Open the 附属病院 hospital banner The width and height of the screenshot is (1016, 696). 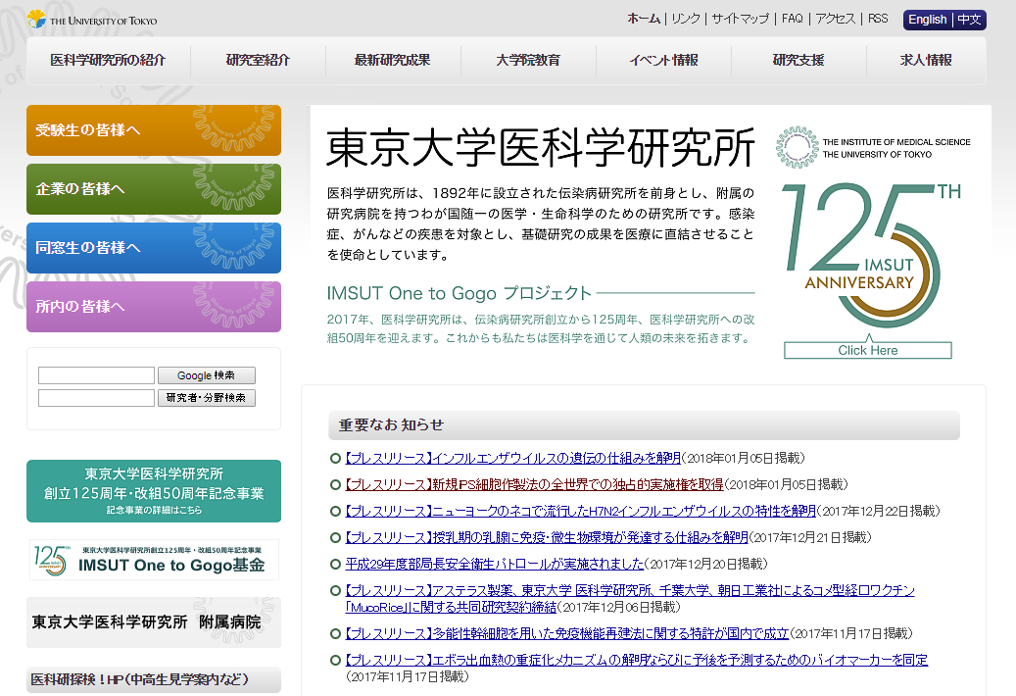[154, 622]
